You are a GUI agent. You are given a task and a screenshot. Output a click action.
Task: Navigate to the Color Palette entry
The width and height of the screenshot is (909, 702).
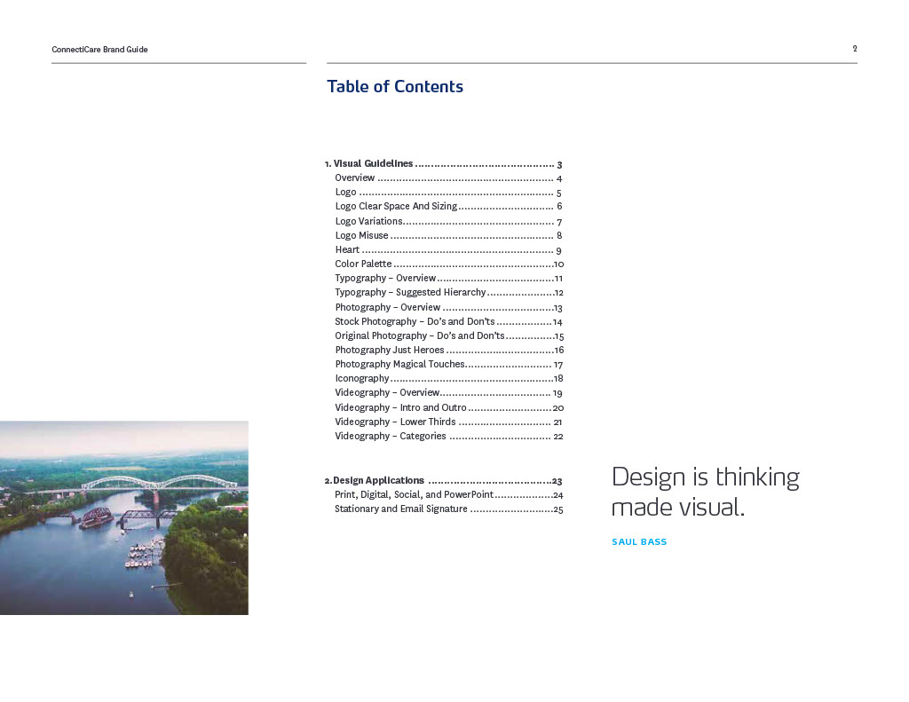(363, 264)
